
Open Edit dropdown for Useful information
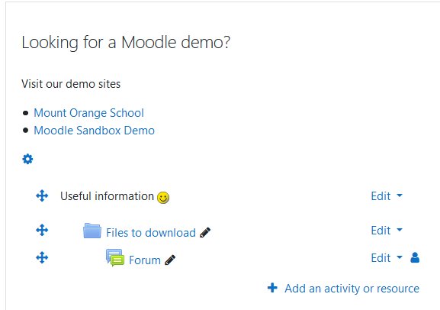(387, 196)
